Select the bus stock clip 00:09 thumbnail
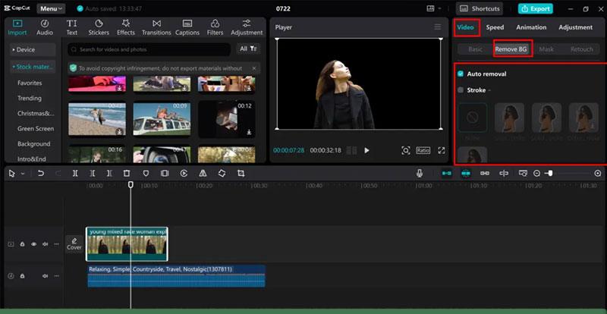Image resolution: width=607 pixels, height=314 pixels. [x=162, y=119]
